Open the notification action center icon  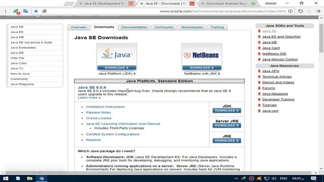[313, 178]
